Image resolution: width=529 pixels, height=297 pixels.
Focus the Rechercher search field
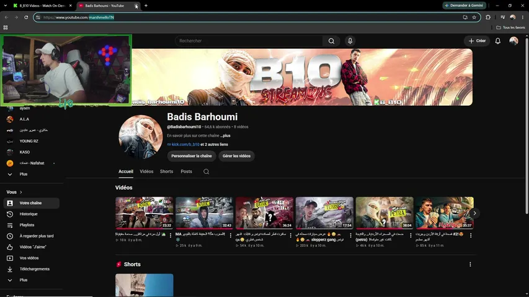pyautogui.click(x=249, y=41)
